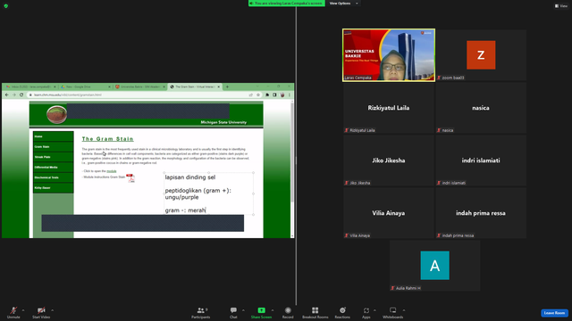This screenshot has width=572, height=321.
Task: Expand arrow next to Apps
Action: pyautogui.click(x=374, y=310)
